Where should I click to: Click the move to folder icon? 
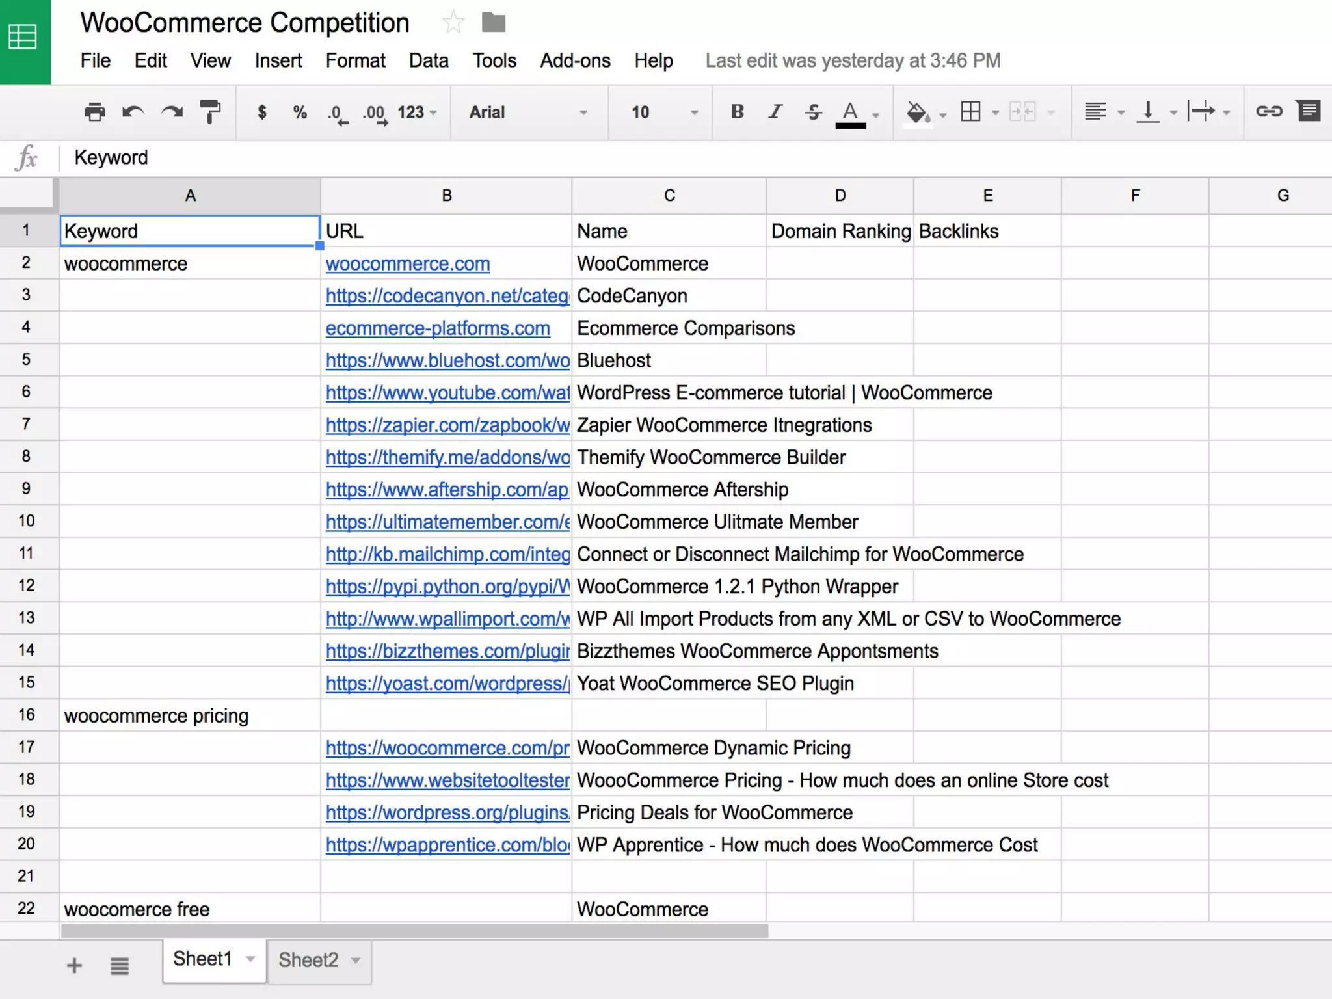point(494,23)
